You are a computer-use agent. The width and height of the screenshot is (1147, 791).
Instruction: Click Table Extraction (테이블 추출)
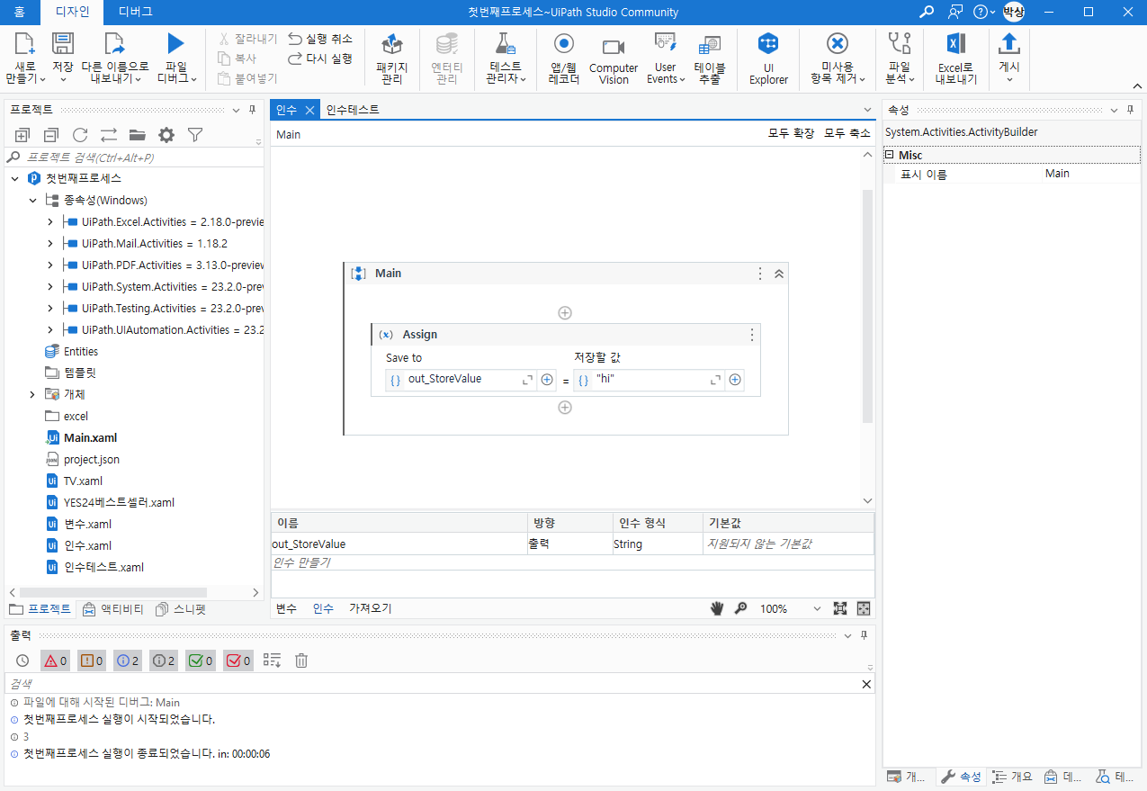(x=710, y=59)
